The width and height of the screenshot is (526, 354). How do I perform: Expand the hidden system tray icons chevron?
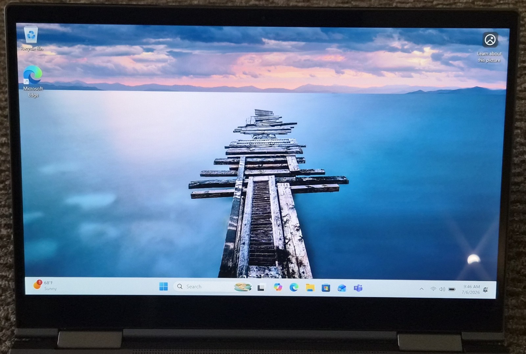[421, 289]
